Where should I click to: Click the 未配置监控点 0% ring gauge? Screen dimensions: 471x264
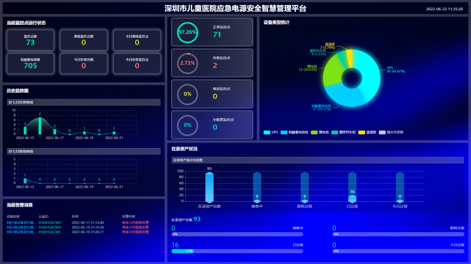point(188,125)
